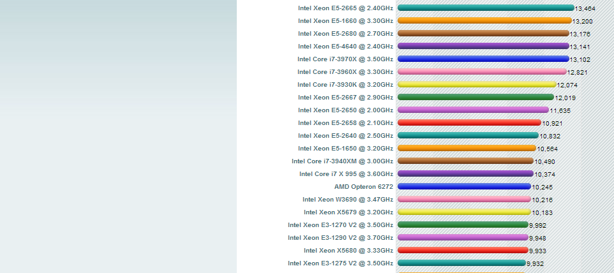Select the Intel Xeon E5-2650 @ 2.00GHz link
The height and width of the screenshot is (273, 614).
point(345,110)
